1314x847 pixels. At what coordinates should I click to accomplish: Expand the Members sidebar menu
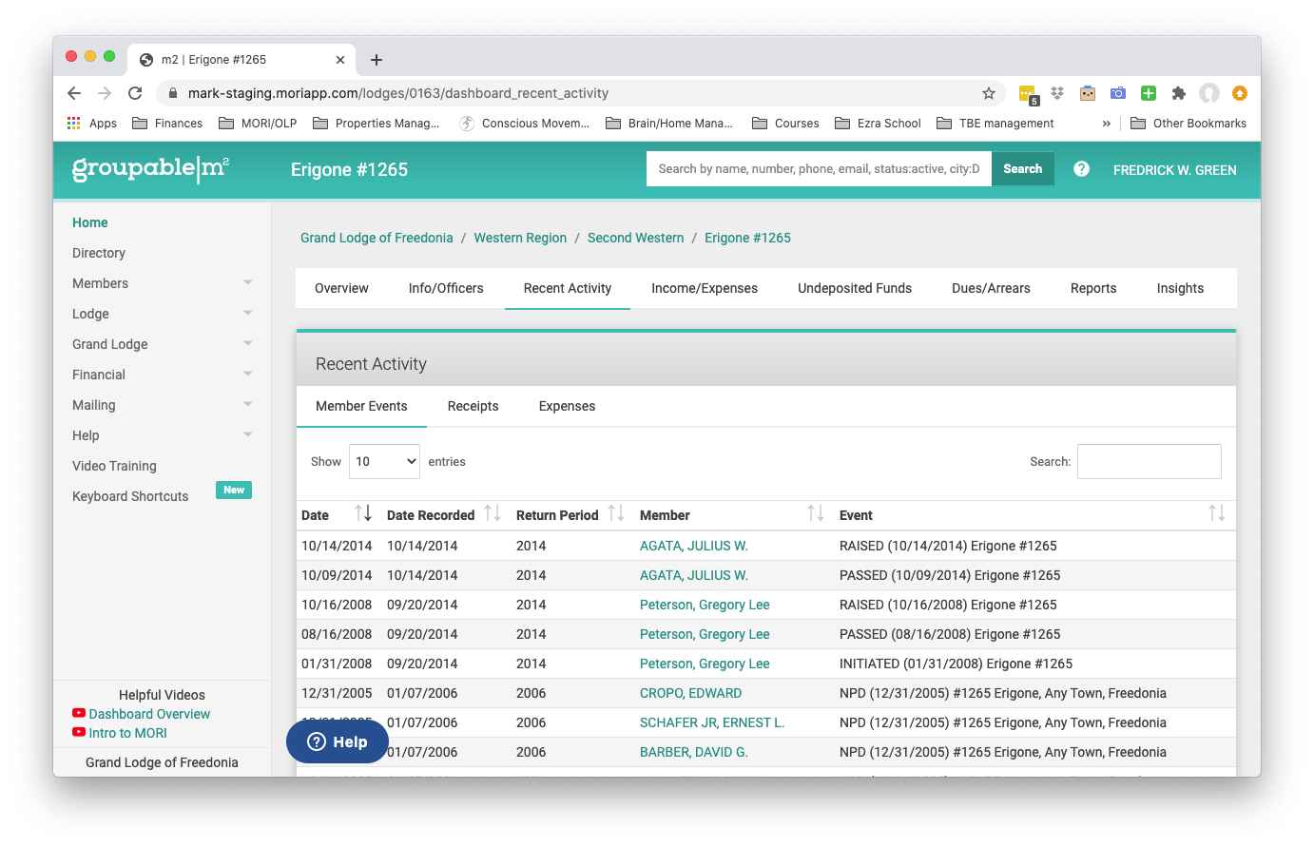(x=163, y=283)
